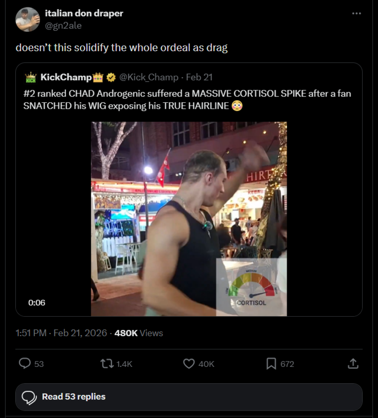The height and width of the screenshot is (418, 378).
Task: Bookmark this tweet
Action: click(271, 364)
